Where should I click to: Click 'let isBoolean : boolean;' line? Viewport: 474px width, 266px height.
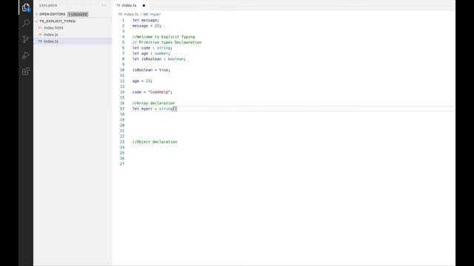(159, 59)
